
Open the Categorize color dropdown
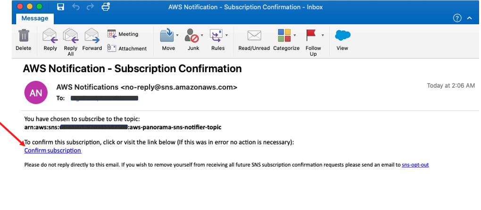click(295, 35)
